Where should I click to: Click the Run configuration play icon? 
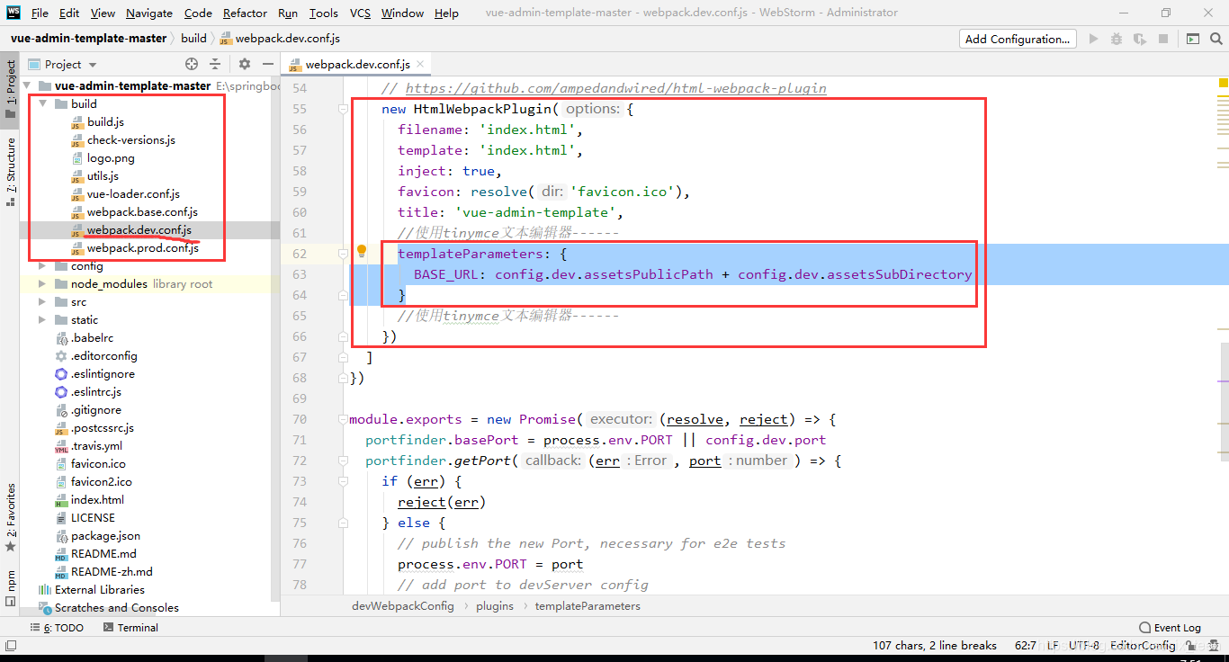[x=1094, y=39]
